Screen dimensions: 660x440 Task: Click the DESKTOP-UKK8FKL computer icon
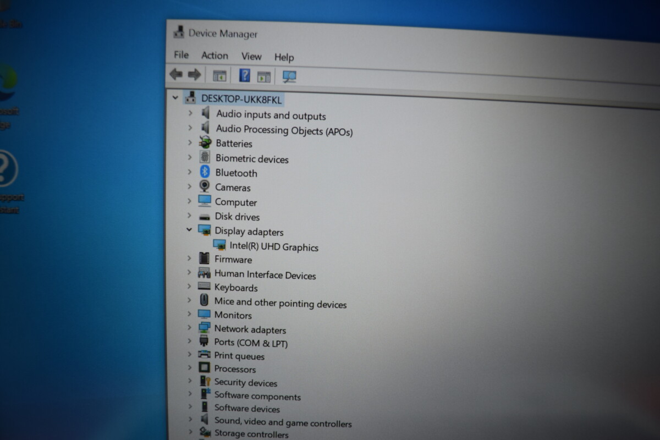(x=190, y=98)
